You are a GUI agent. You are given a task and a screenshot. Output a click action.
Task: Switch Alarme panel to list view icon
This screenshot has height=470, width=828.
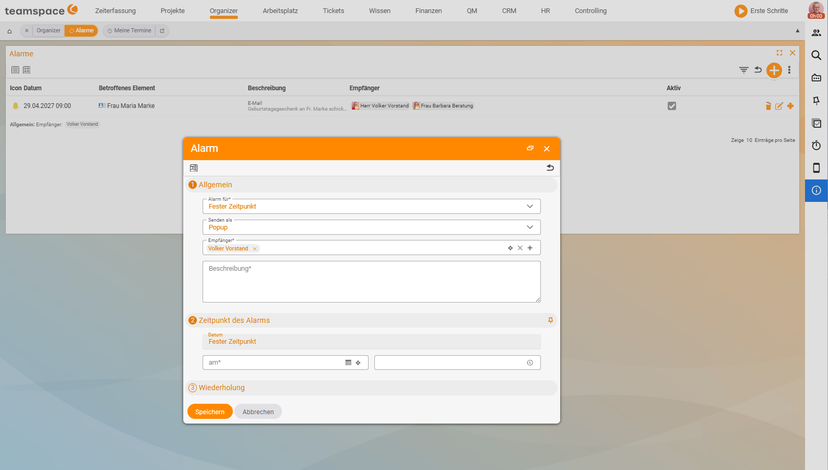tap(15, 70)
